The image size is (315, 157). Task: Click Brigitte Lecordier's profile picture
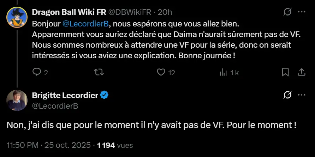pyautogui.click(x=17, y=100)
